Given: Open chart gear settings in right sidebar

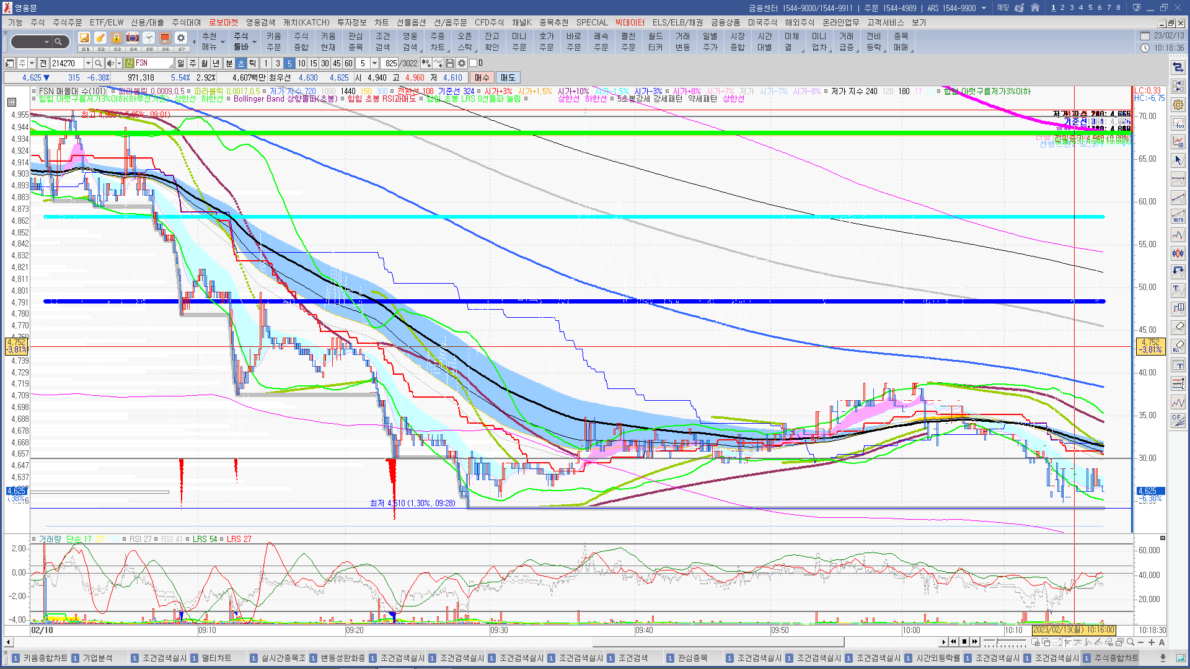Looking at the screenshot, I should (1178, 105).
